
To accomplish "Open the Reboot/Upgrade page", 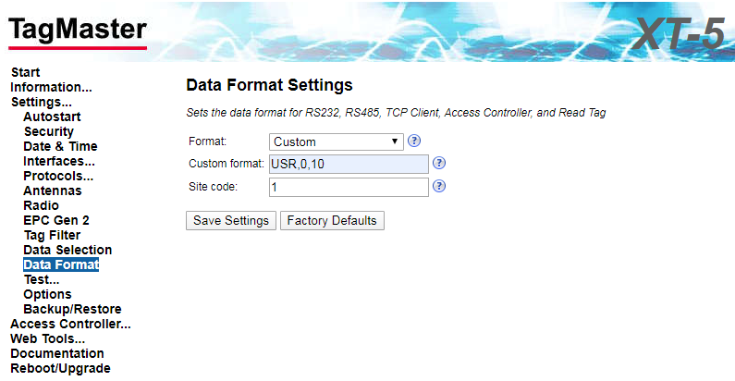I will [x=60, y=368].
